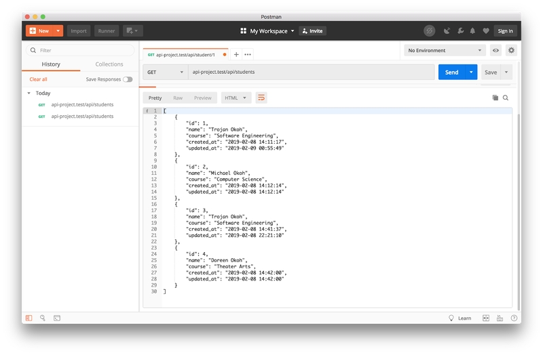Toggle the Save Responses switch
Screen dimensions: 543x355
pyautogui.click(x=128, y=79)
